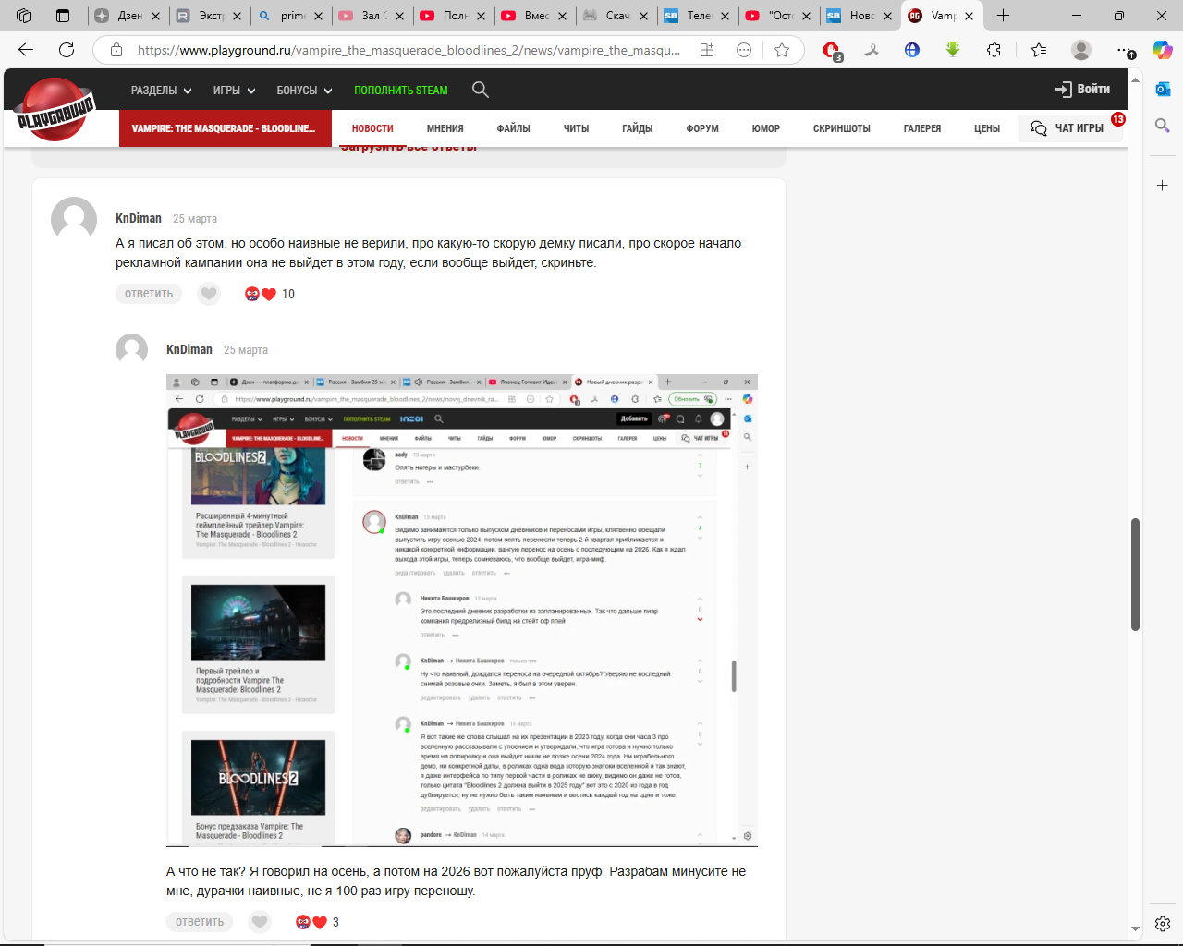Screen dimensions: 1183x946
Task: Select the ГАЙДЫ tab
Action: (637, 128)
